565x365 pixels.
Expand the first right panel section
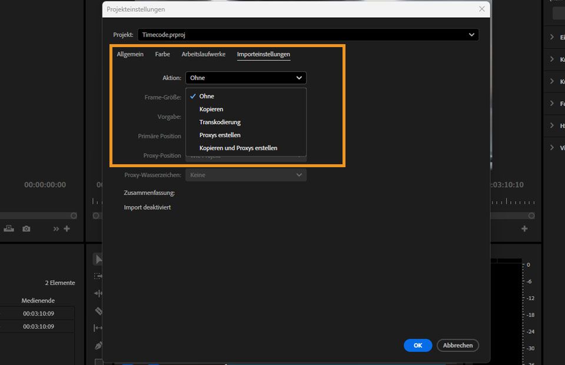pos(551,37)
